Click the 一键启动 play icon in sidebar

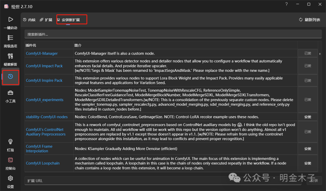coord(11,19)
